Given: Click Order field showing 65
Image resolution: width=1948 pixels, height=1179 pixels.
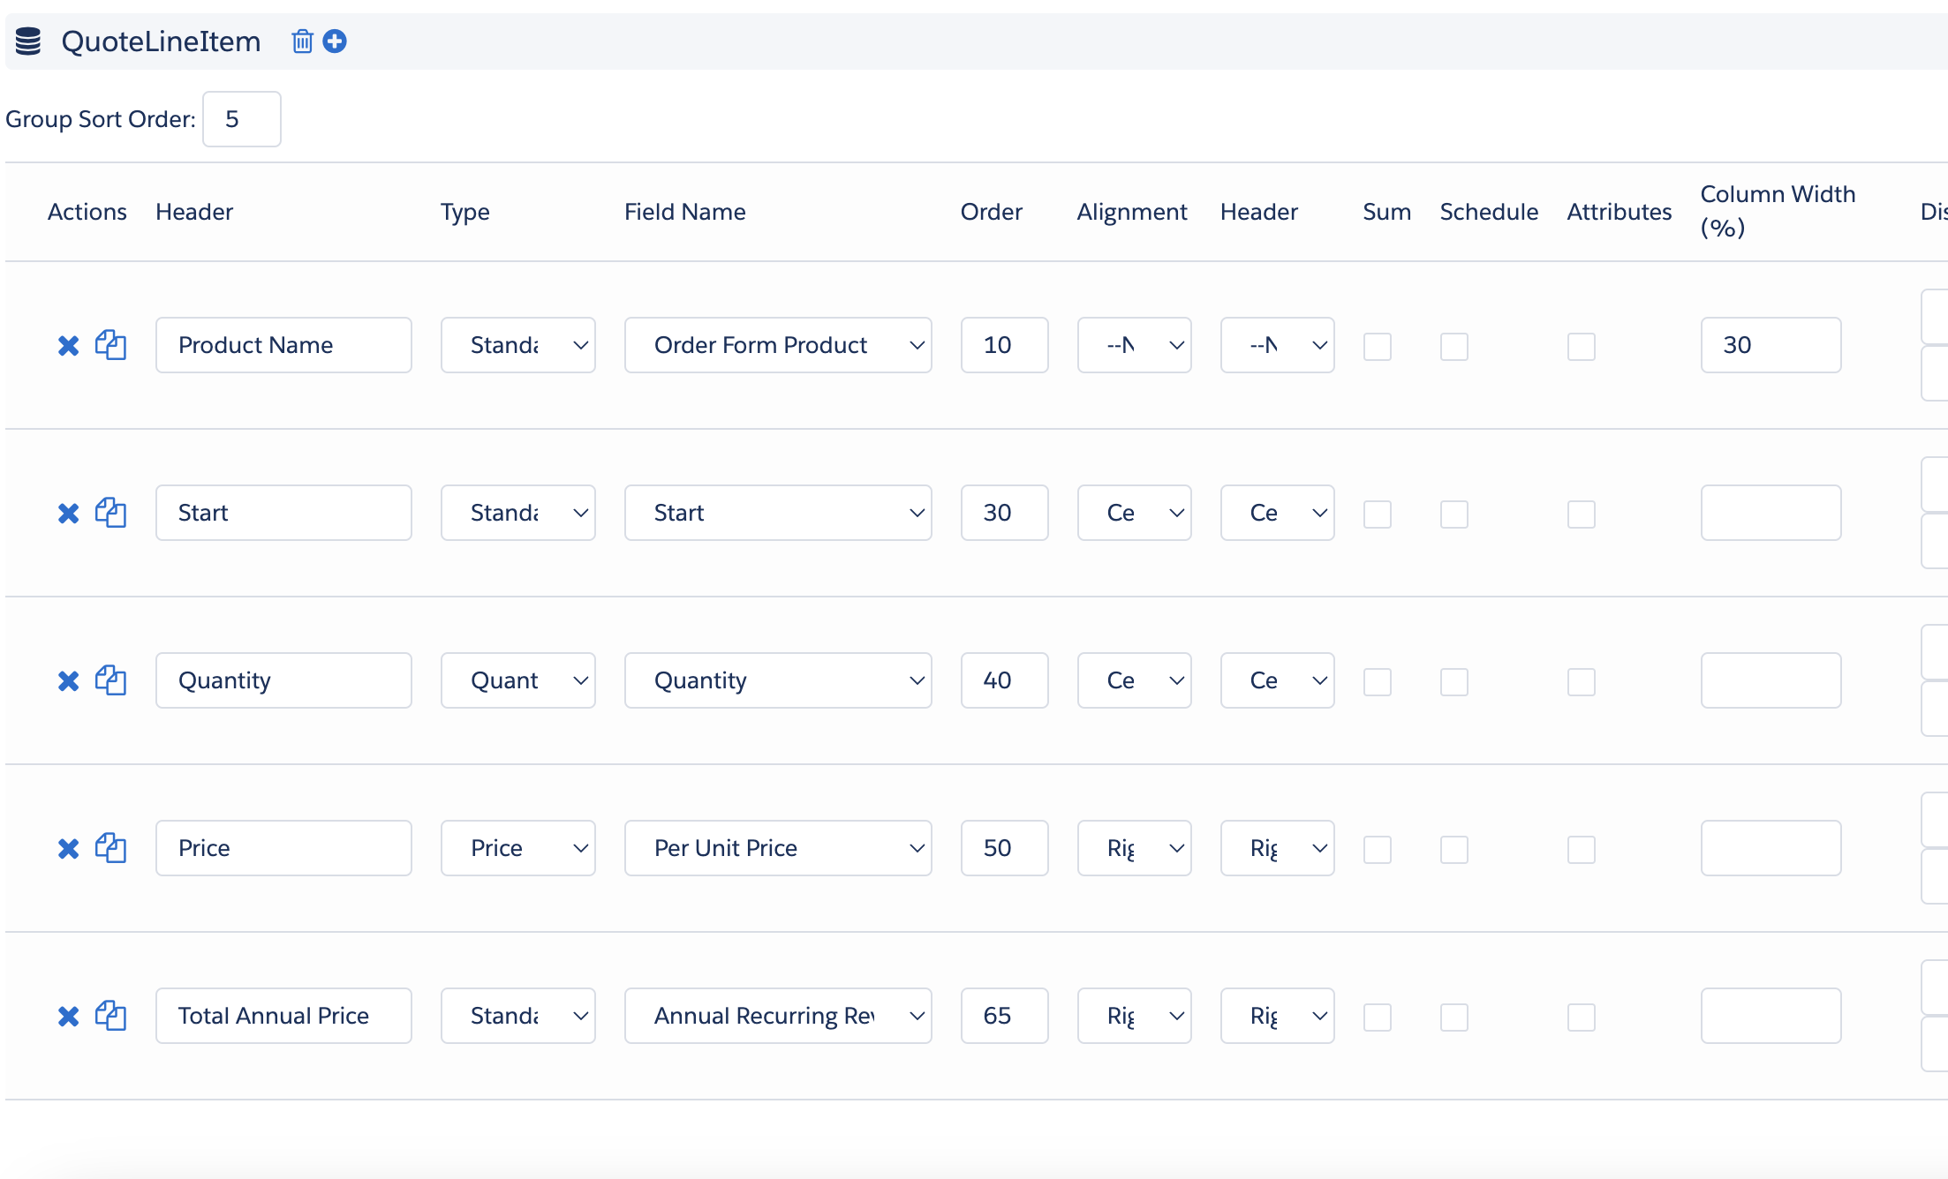Looking at the screenshot, I should pos(1004,1016).
